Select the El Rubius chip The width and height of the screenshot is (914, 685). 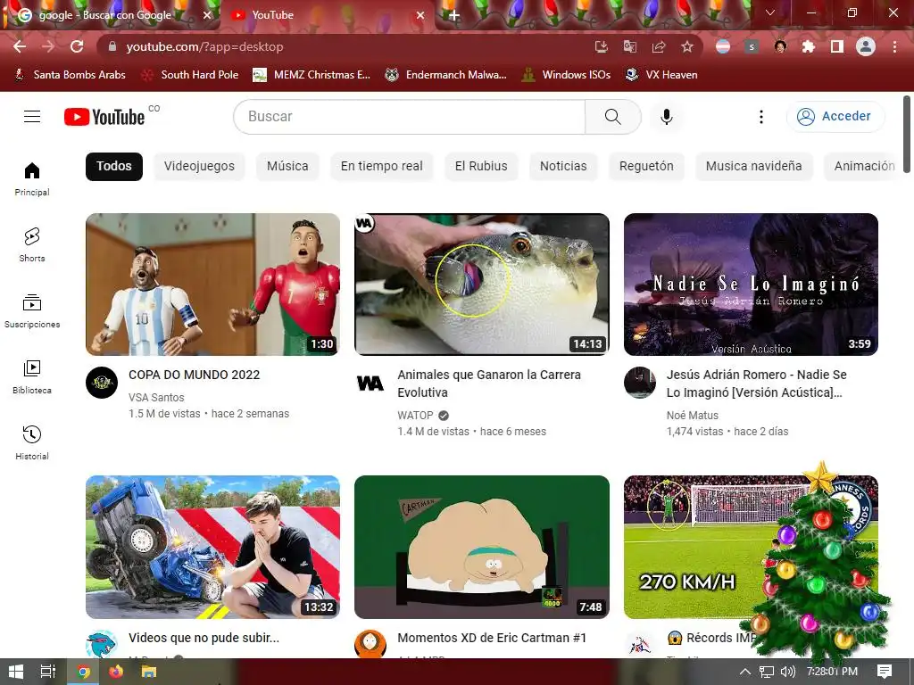tap(481, 166)
